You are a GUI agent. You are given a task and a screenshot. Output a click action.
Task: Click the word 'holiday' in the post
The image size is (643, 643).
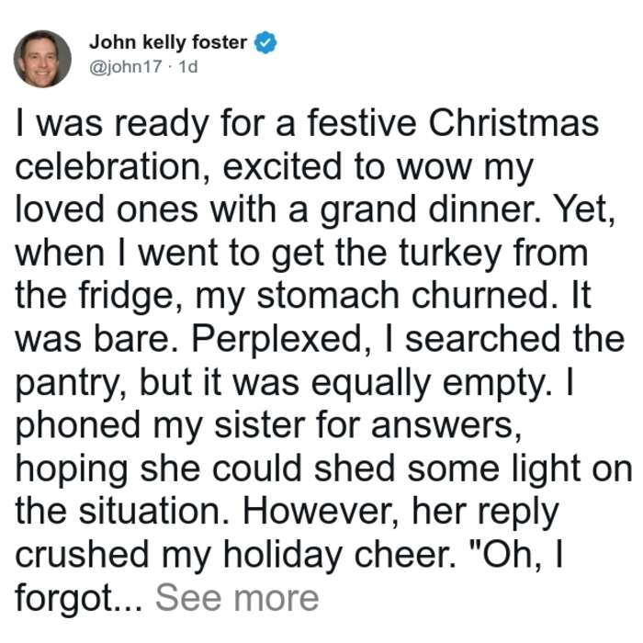pyautogui.click(x=283, y=557)
